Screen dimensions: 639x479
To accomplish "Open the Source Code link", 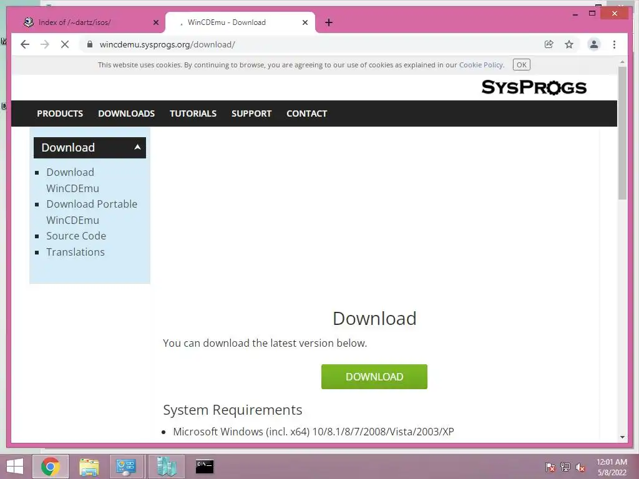I will click(x=76, y=236).
